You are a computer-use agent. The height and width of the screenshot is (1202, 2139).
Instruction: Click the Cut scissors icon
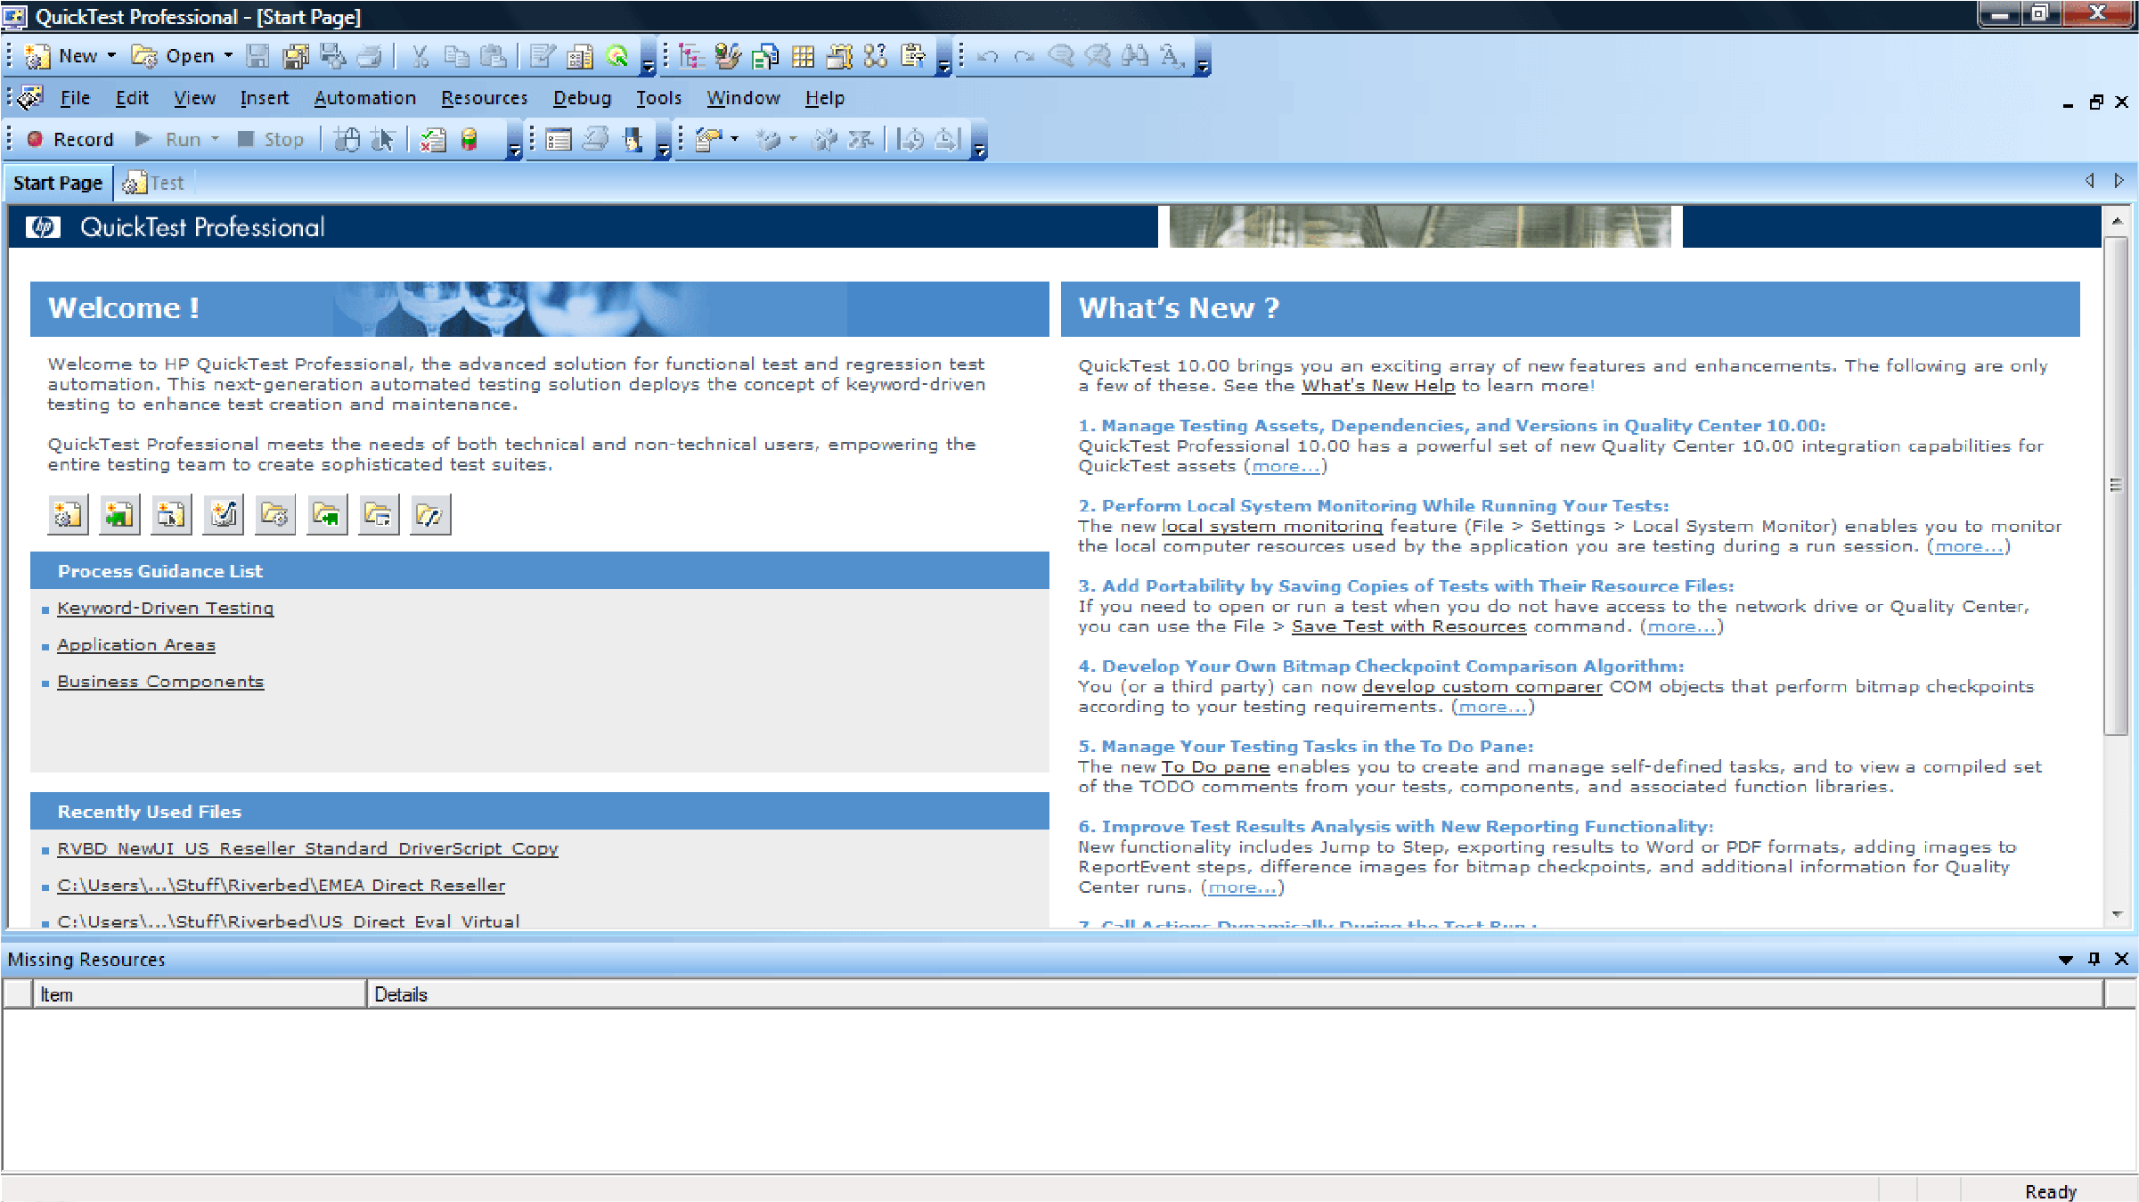[x=420, y=56]
